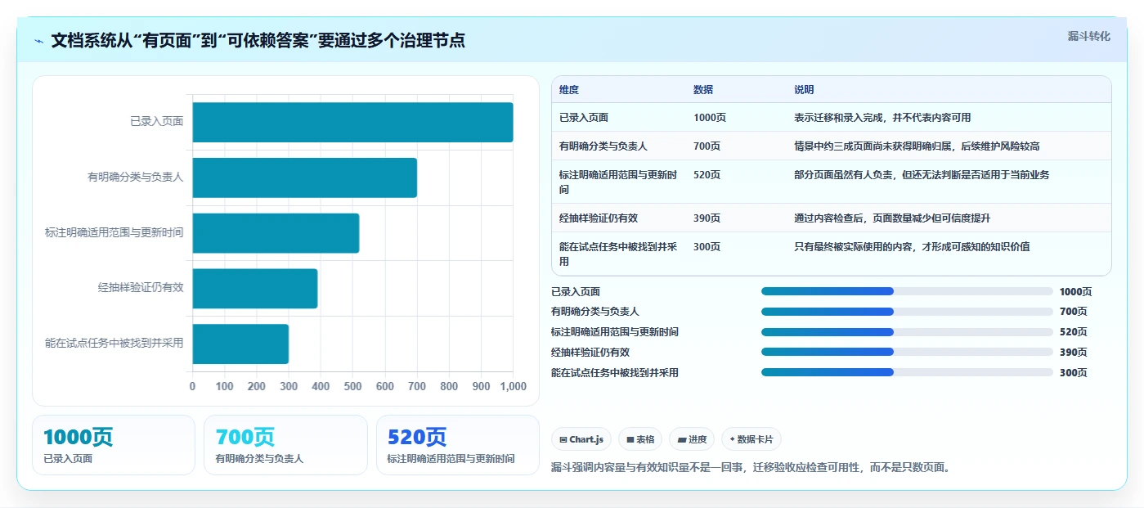Click the 已录入页面 progress bar
Screen dimensions: 1144x508
point(907,291)
